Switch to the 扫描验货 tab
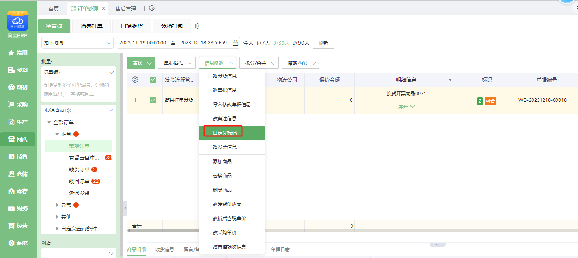The image size is (578, 258). click(x=132, y=26)
